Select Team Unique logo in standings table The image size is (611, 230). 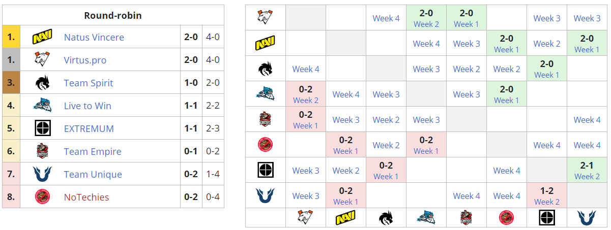43,175
